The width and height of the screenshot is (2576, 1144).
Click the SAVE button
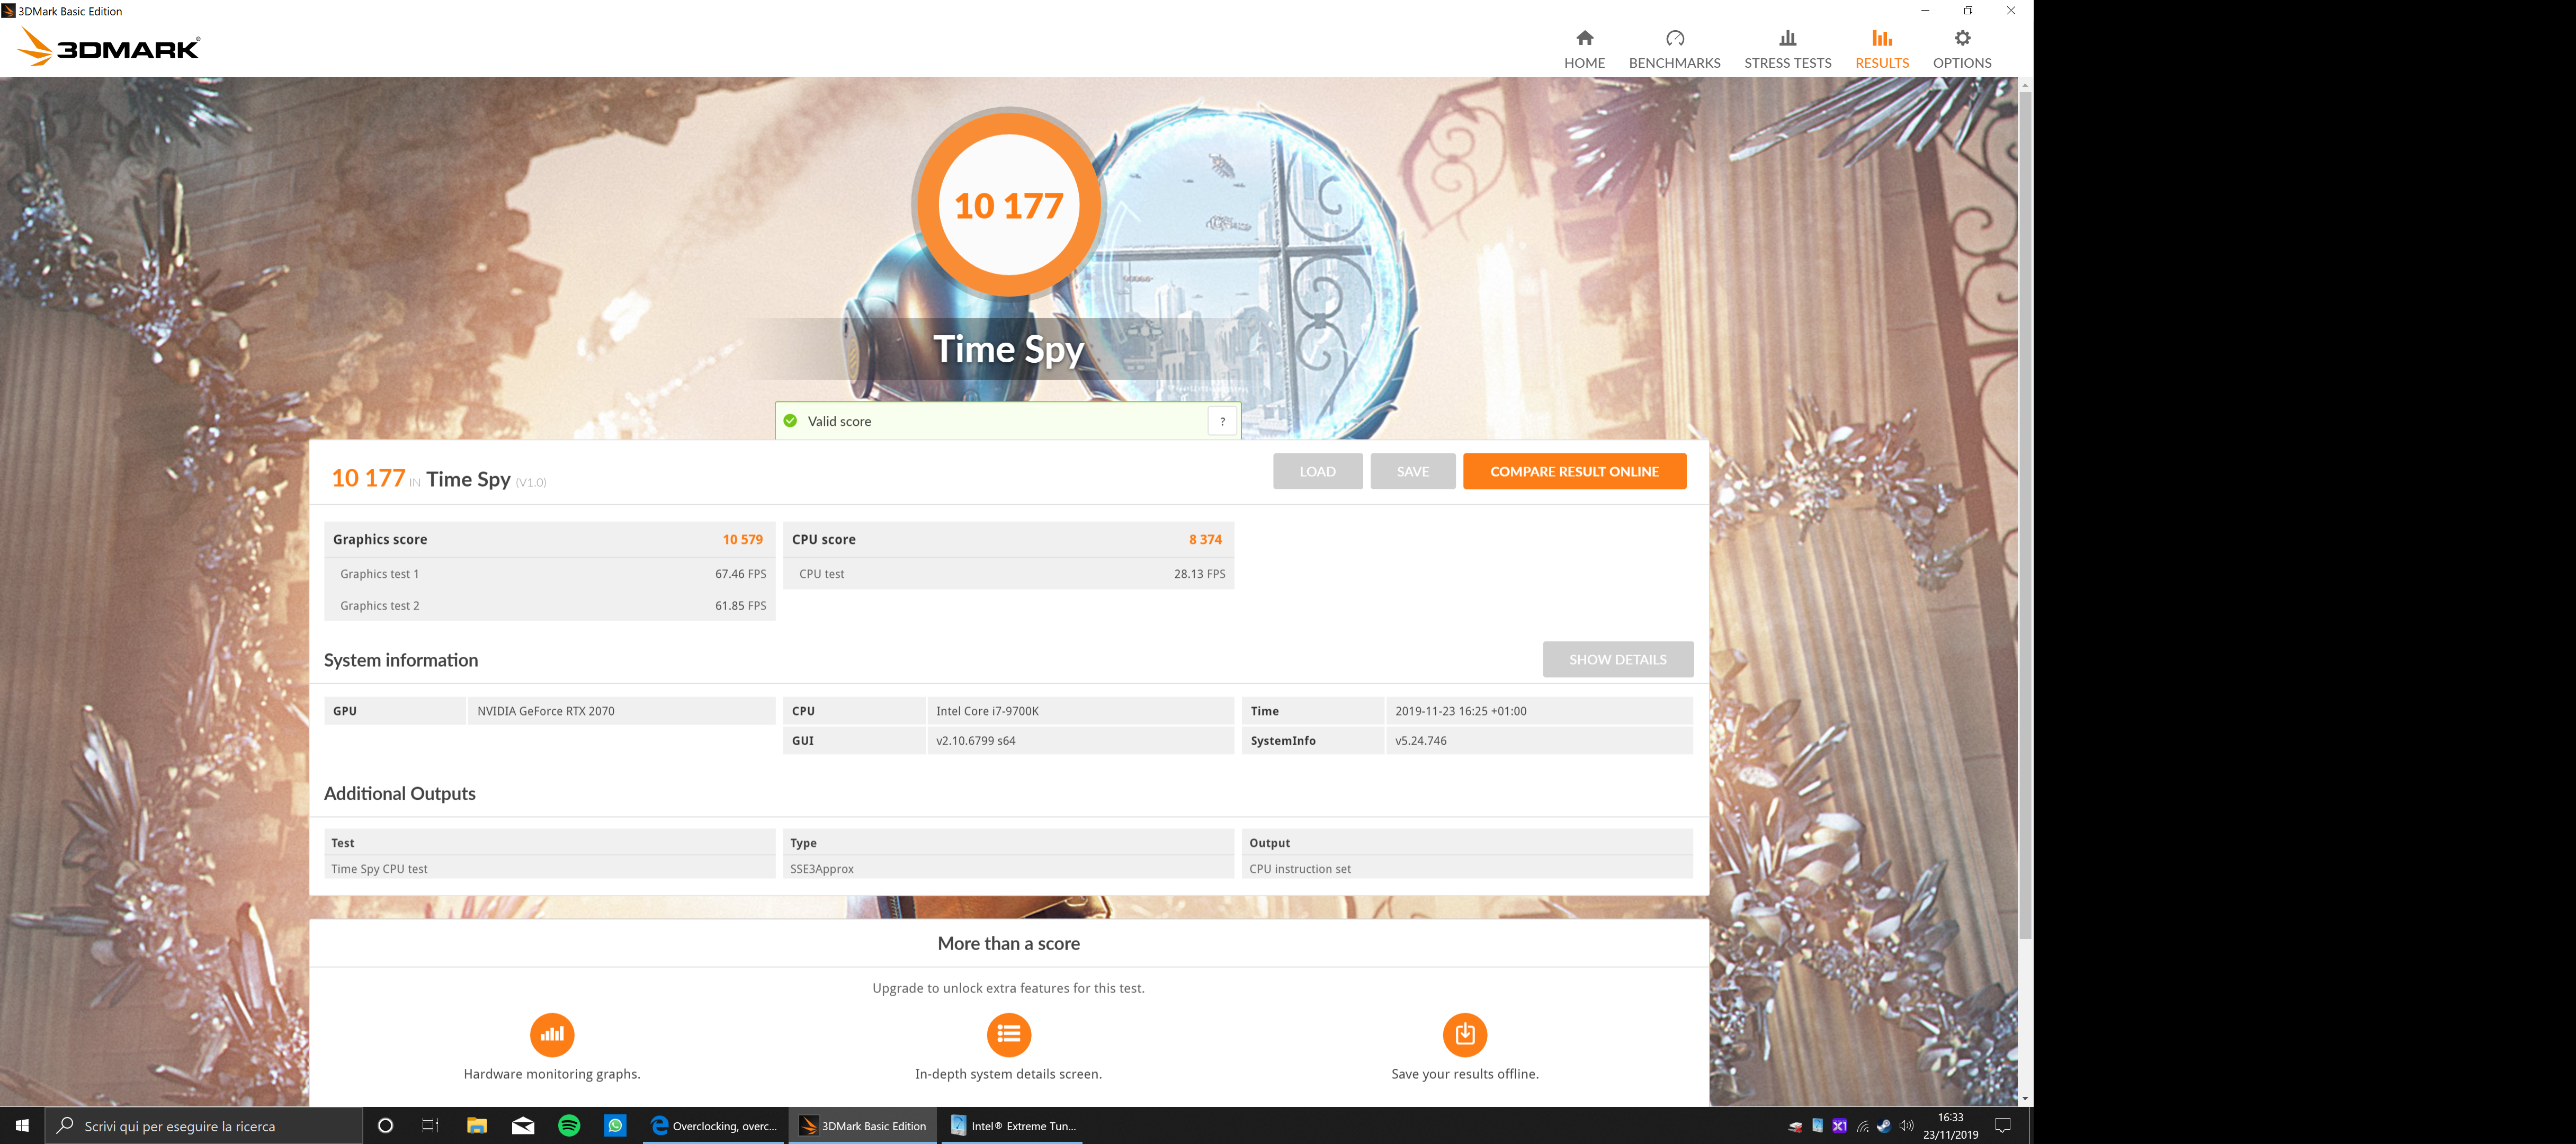point(1412,471)
